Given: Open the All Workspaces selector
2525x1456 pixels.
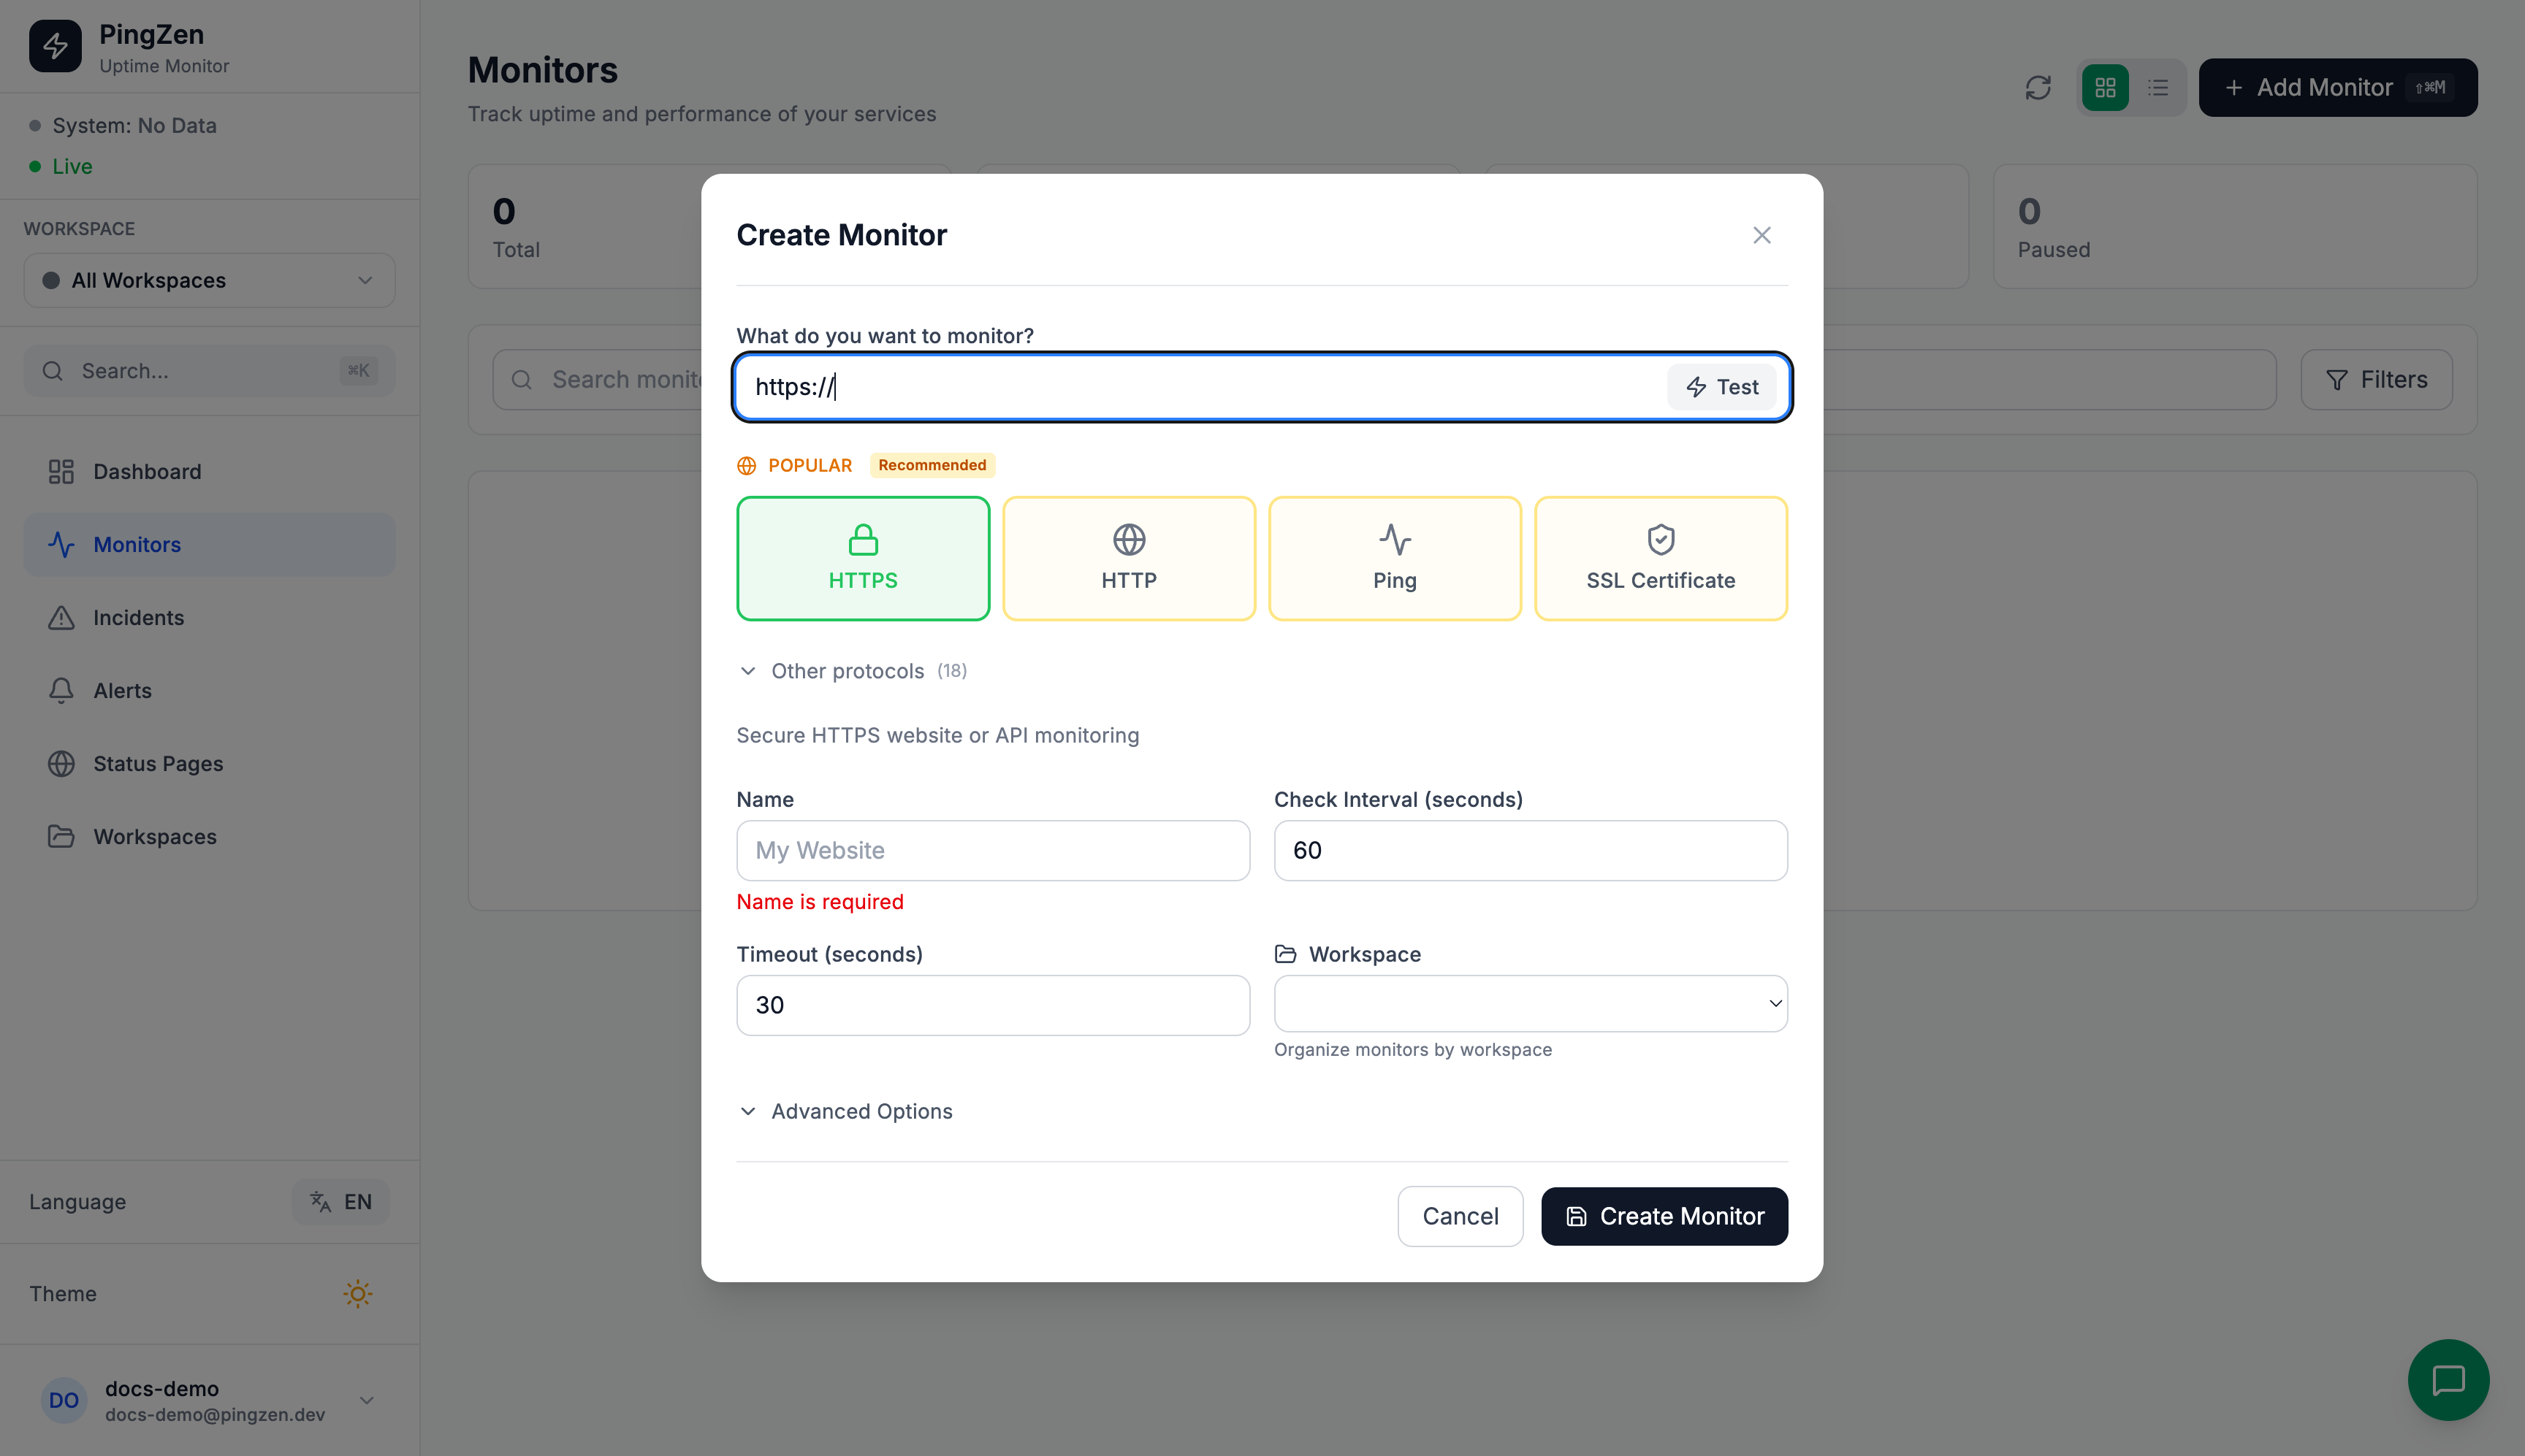Looking at the screenshot, I should coord(208,280).
